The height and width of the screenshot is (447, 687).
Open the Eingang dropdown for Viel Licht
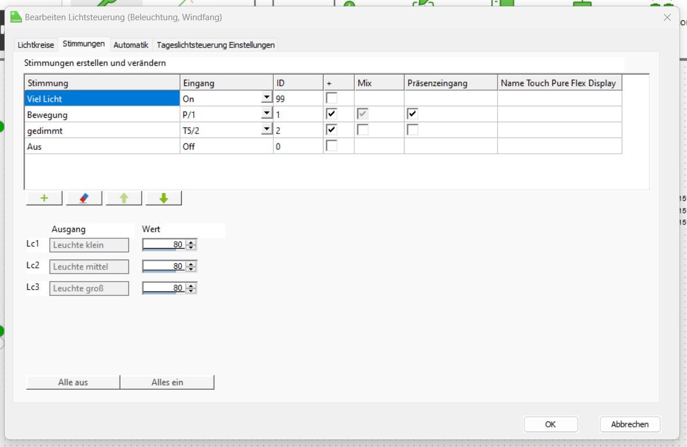[x=266, y=98]
